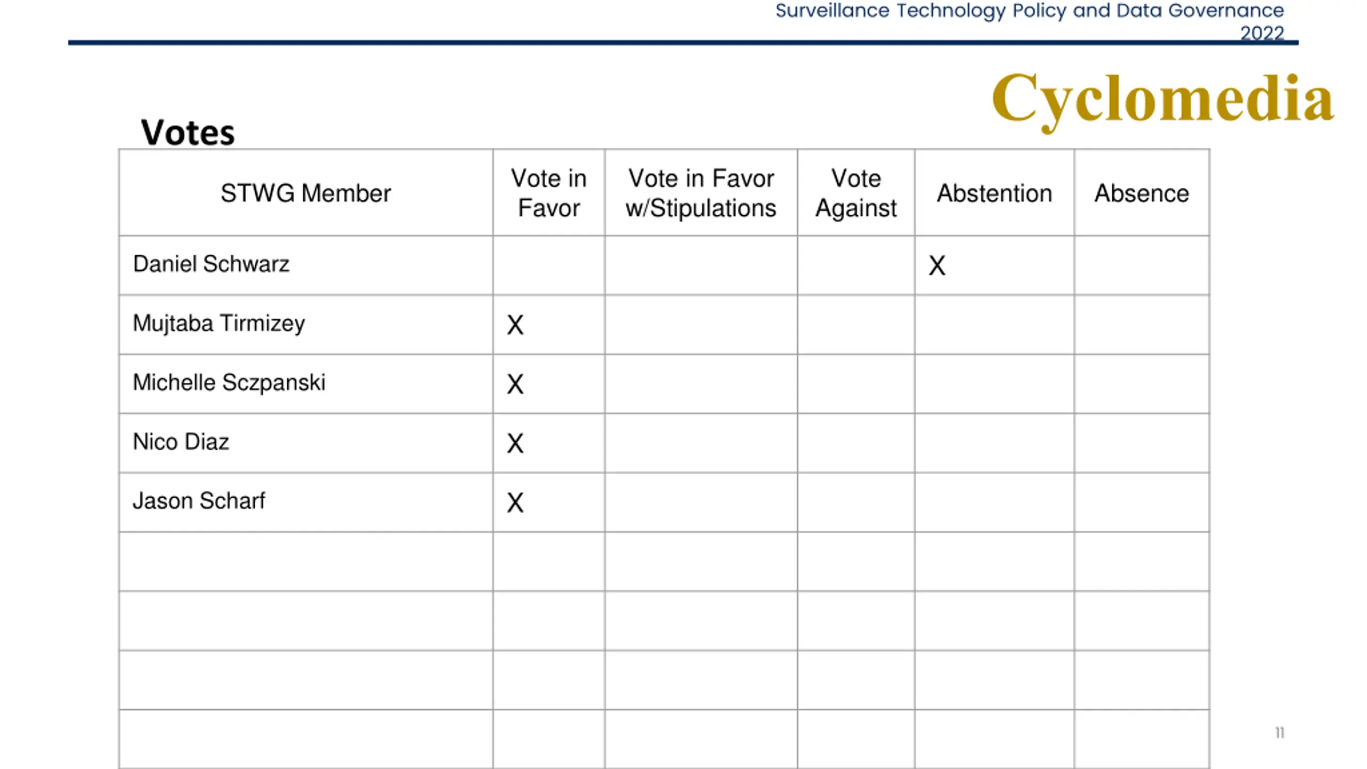Select the Vote Against column header
Viewport: 1367px width, 769px height.
point(855,193)
